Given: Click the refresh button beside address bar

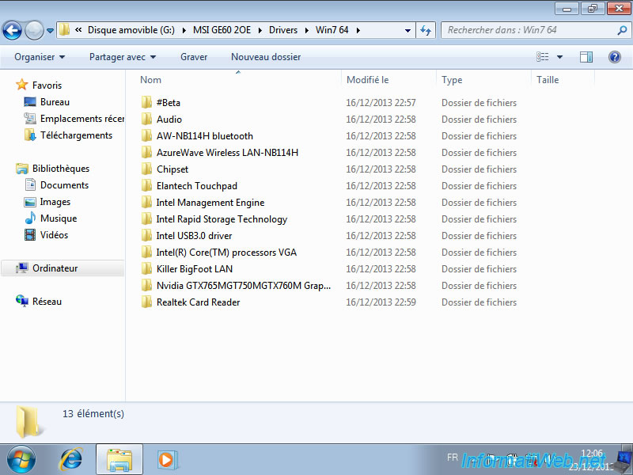Looking at the screenshot, I should click(426, 30).
